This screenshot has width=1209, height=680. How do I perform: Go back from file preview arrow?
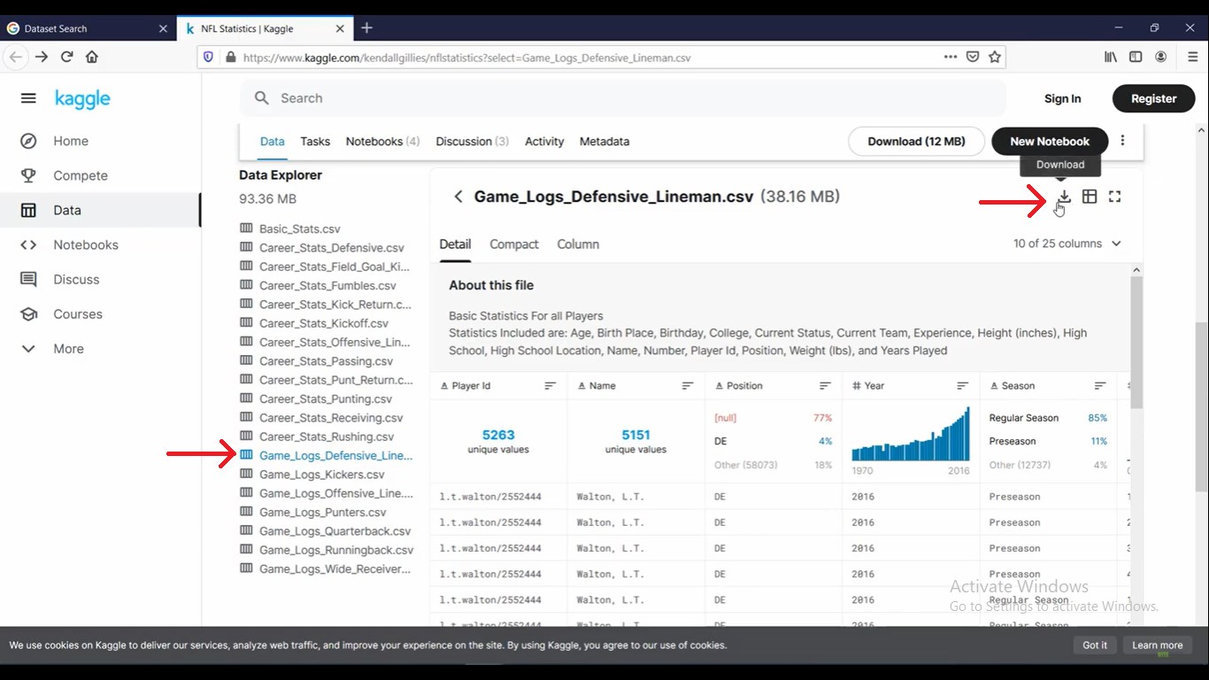click(458, 197)
